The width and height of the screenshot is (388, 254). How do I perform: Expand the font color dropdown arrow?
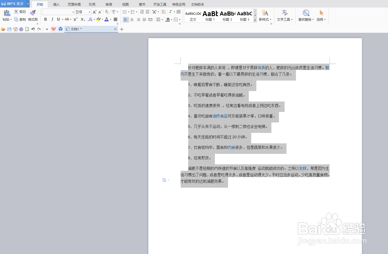(x=110, y=19)
